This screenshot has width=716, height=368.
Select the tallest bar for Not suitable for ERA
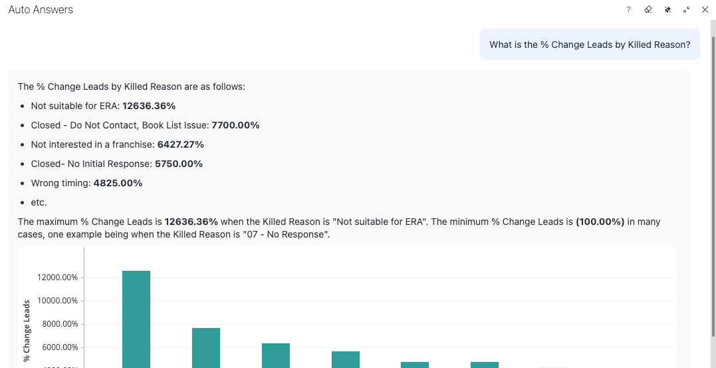pyautogui.click(x=136, y=319)
